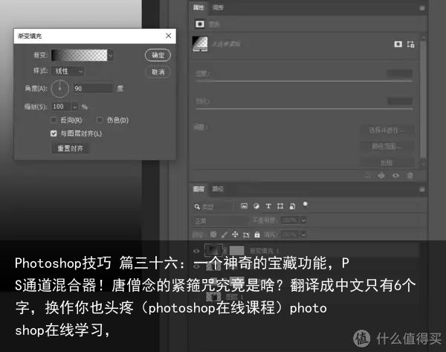Open the layer fill dropdown arrow
Screen dimensions: 446x352
(x=303, y=234)
